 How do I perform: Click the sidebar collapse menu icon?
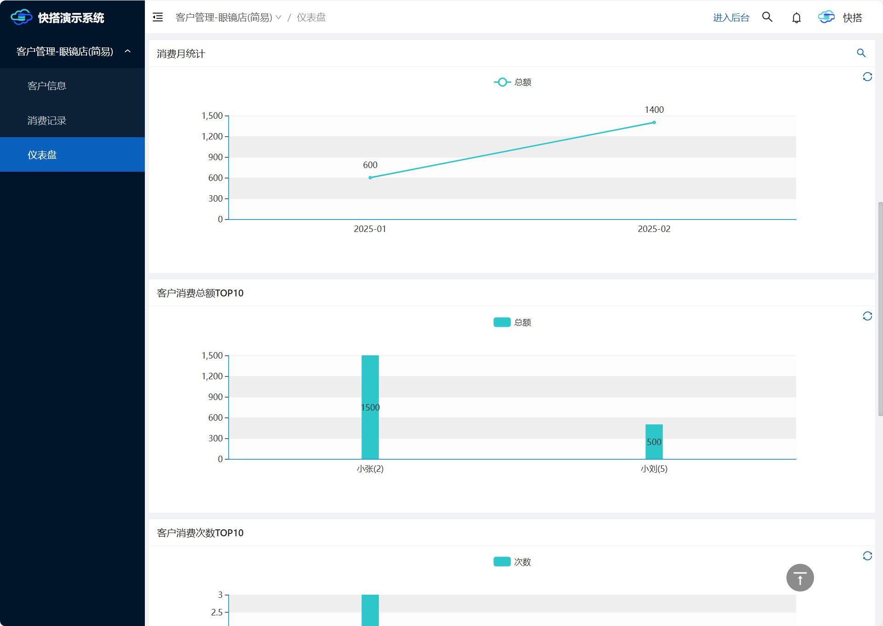pyautogui.click(x=158, y=17)
